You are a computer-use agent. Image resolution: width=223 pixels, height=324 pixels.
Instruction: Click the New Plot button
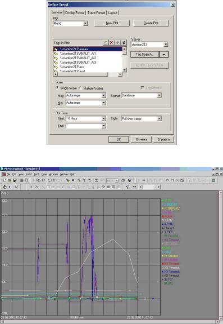[112, 23]
